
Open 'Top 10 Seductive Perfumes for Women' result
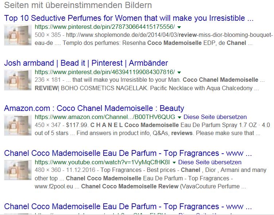click(129, 18)
